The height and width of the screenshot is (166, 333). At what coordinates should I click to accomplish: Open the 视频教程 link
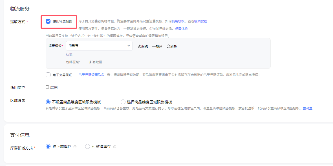(201, 21)
